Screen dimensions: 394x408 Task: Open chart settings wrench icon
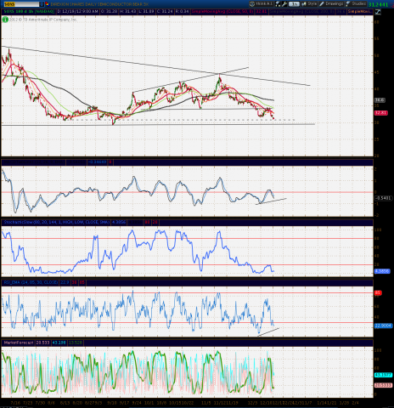(284, 4)
